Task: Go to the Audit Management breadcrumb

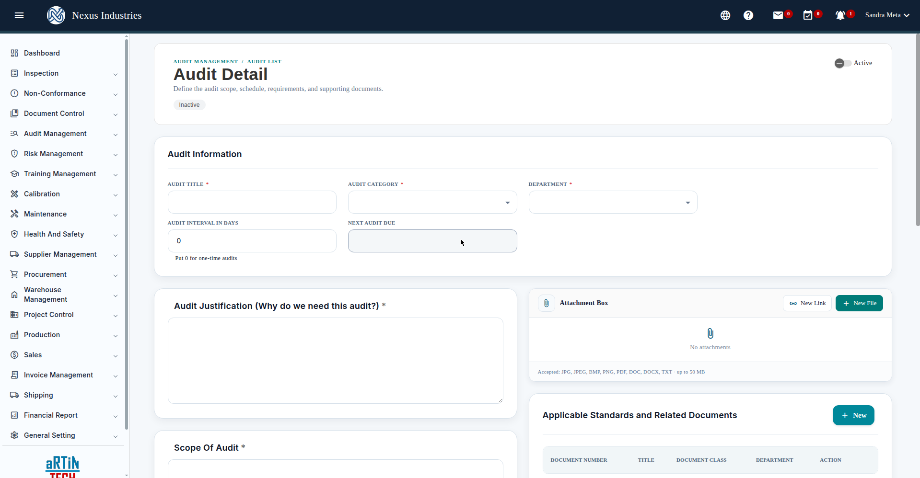Action: coord(206,61)
